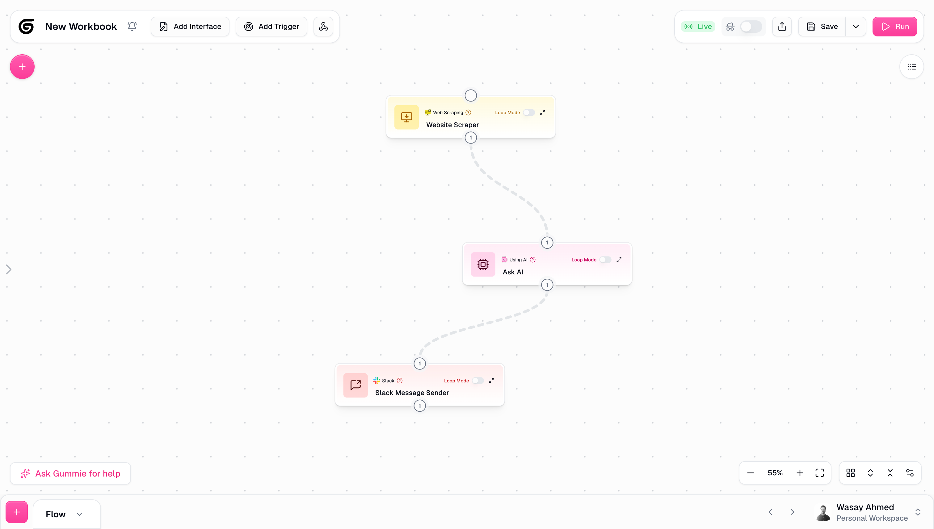Image resolution: width=934 pixels, height=529 pixels.
Task: Open the workspace switcher beside Personal Workspace
Action: tap(918, 512)
